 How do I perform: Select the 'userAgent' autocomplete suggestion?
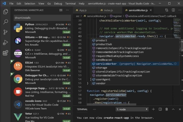(x=103, y=79)
